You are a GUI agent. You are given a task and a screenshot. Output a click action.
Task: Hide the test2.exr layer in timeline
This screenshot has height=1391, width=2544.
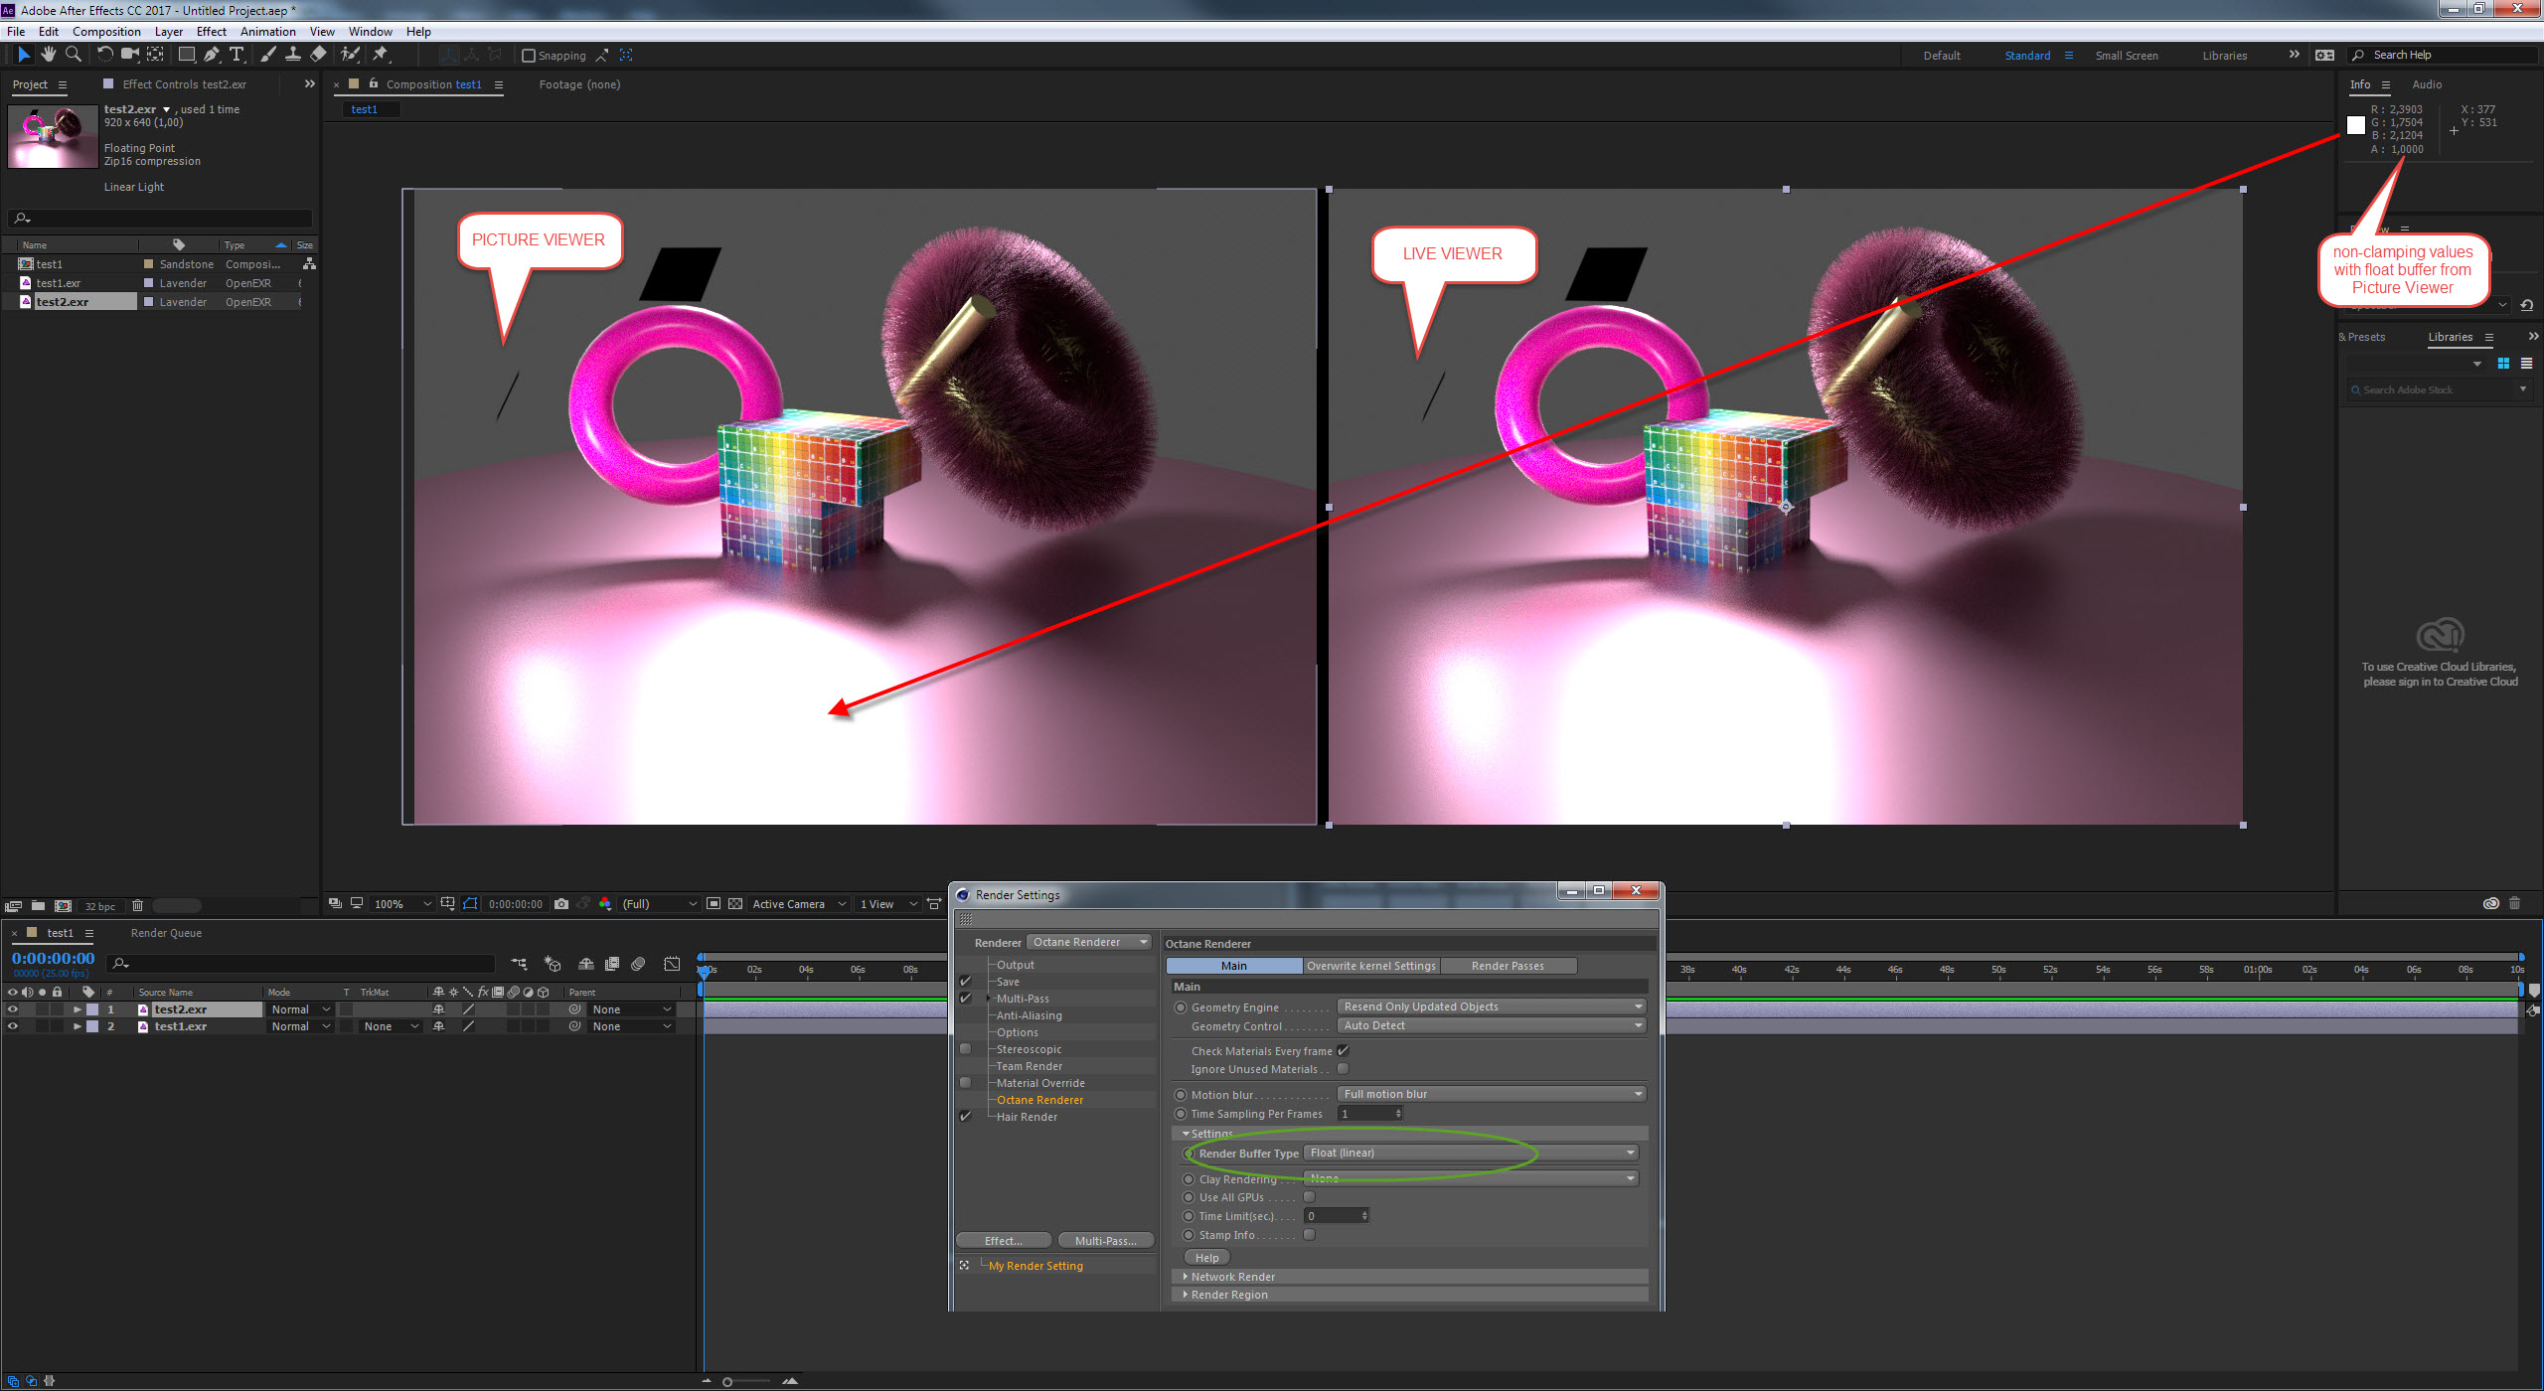coord(13,1009)
